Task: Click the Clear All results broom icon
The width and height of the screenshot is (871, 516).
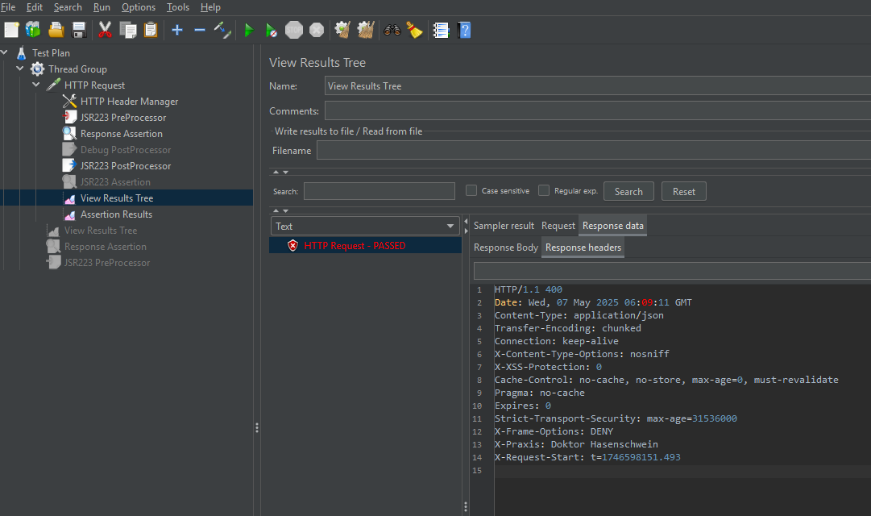Action: [x=365, y=30]
